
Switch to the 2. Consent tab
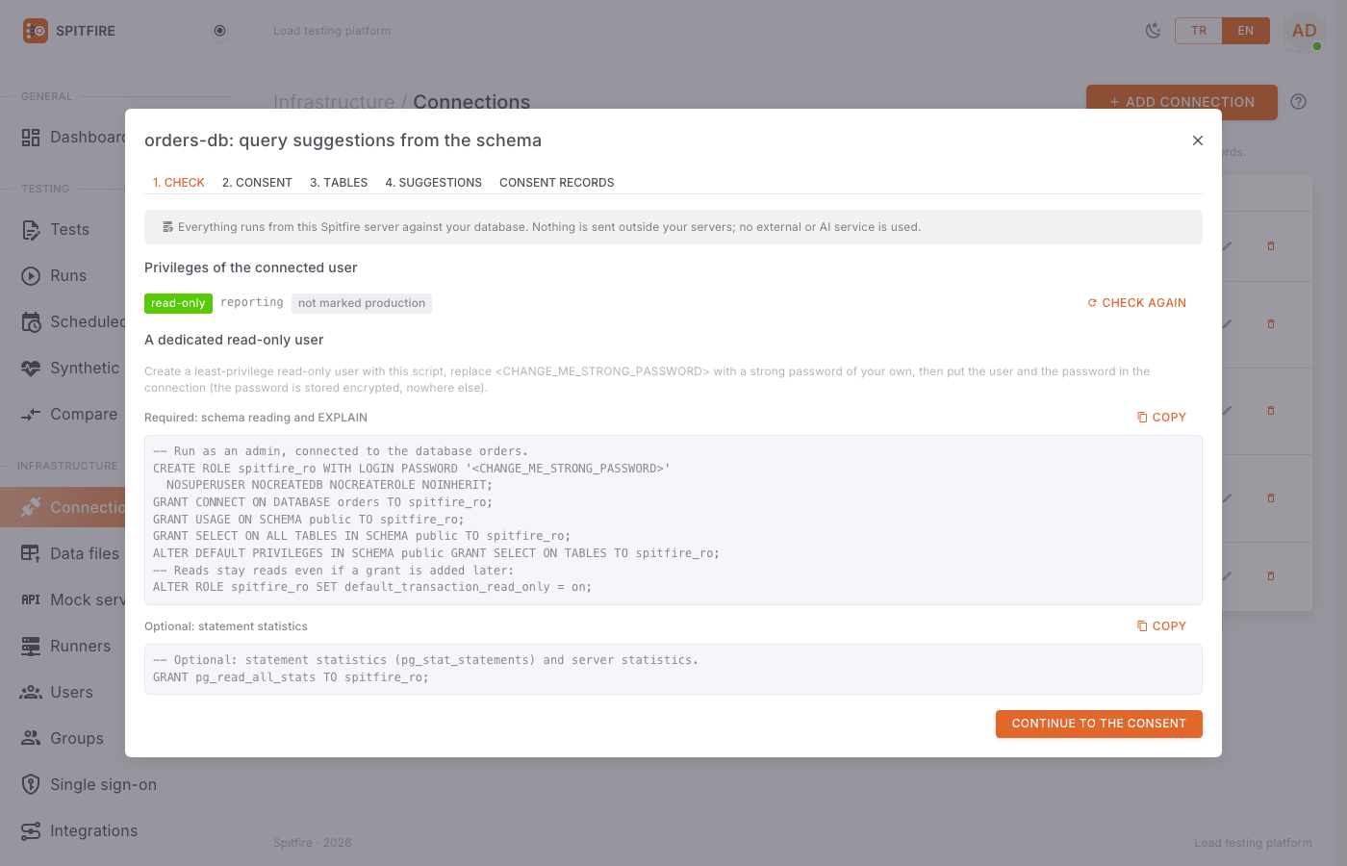(257, 183)
